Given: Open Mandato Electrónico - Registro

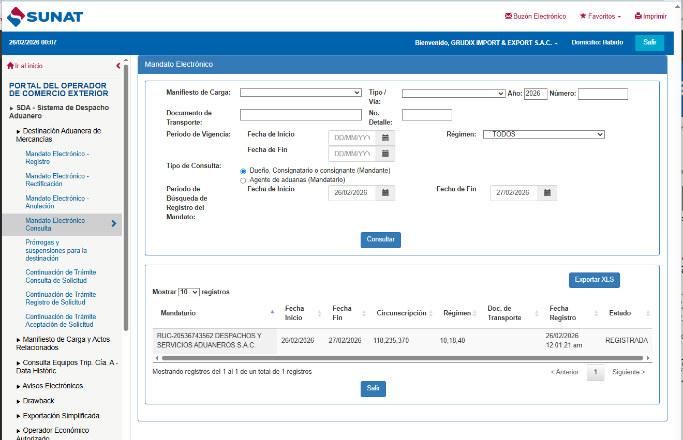Looking at the screenshot, I should [57, 158].
